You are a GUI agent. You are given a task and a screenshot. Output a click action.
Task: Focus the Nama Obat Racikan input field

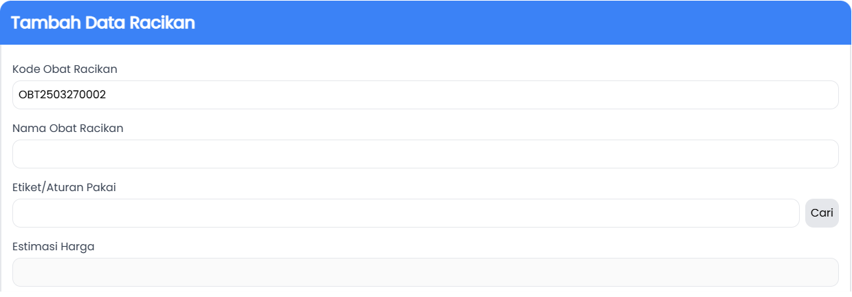425,154
